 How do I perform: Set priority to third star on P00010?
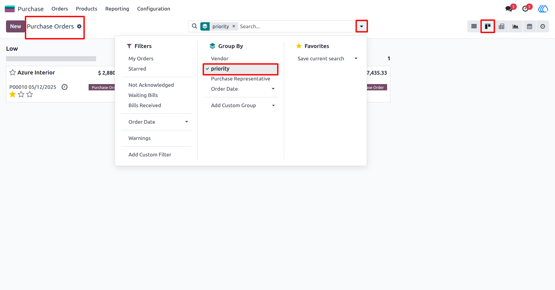coord(29,95)
